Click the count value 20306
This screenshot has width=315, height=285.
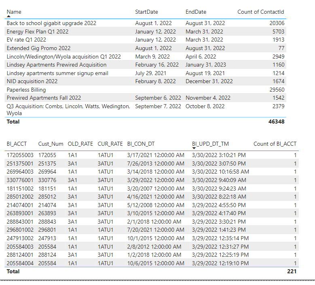pyautogui.click(x=277, y=23)
